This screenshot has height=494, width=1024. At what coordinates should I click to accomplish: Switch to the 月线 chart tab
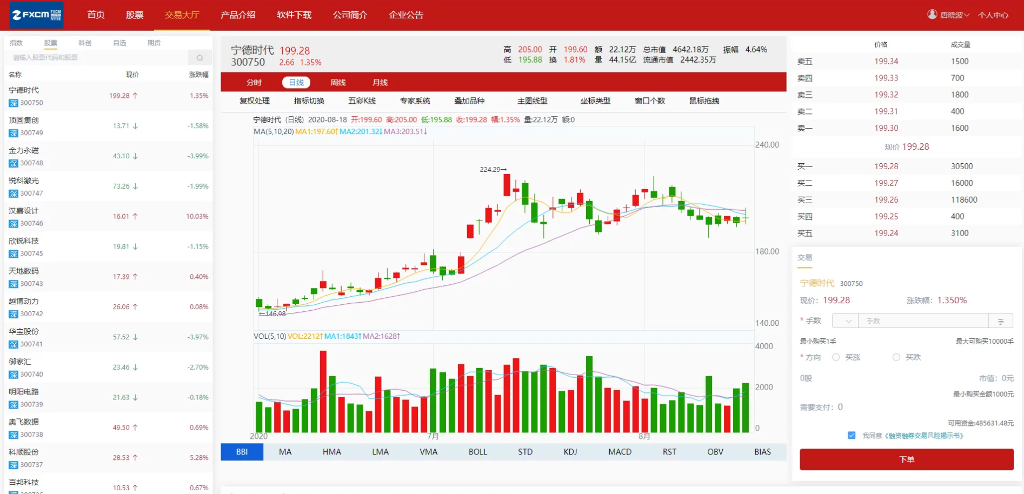[x=380, y=83]
